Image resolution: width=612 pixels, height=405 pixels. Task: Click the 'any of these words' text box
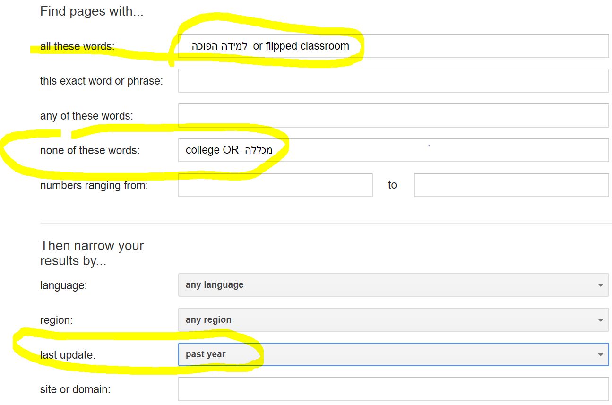pos(393,116)
